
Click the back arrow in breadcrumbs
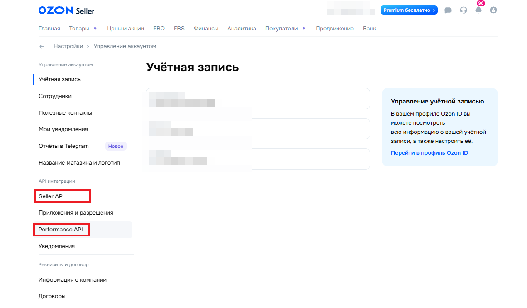tap(41, 46)
